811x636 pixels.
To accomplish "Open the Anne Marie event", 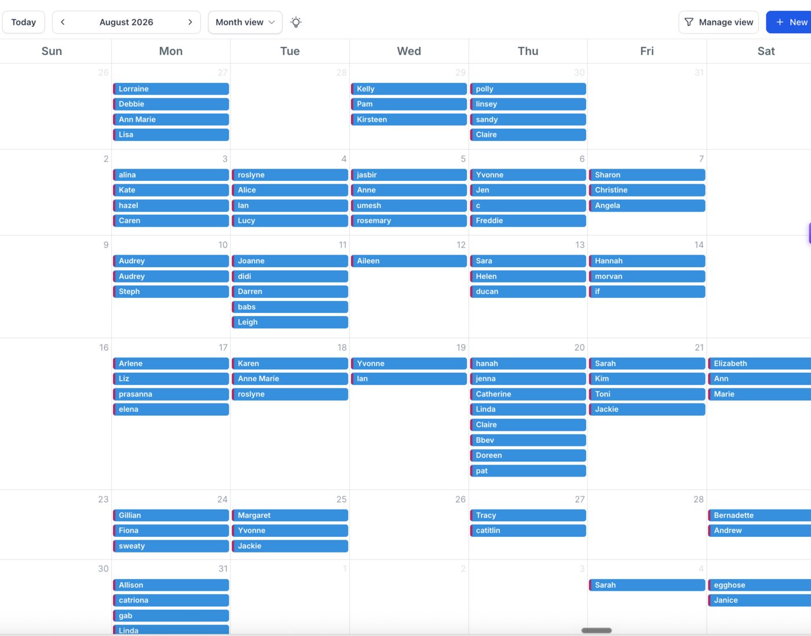I will tap(290, 379).
